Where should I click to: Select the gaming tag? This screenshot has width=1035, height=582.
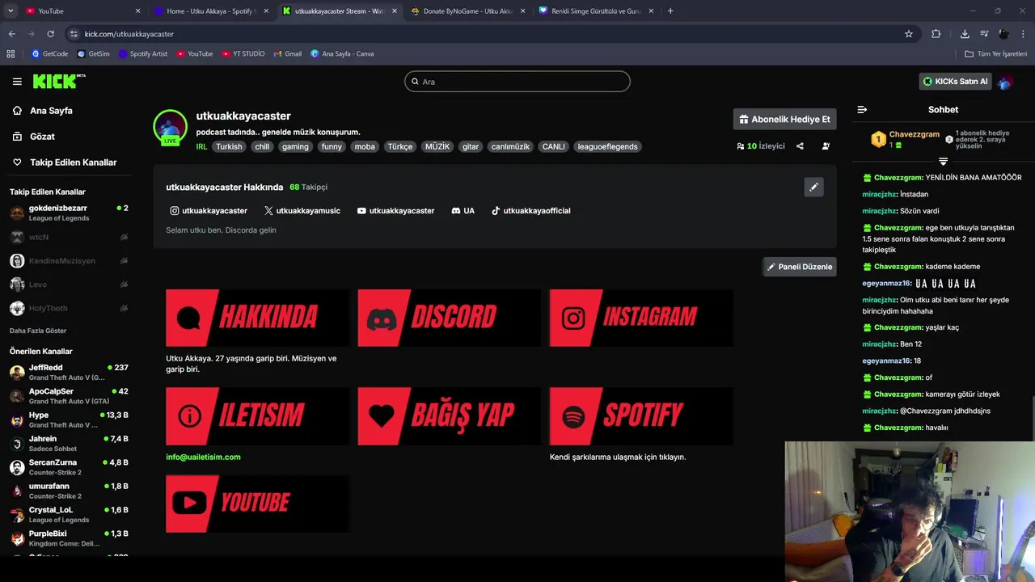pos(295,146)
